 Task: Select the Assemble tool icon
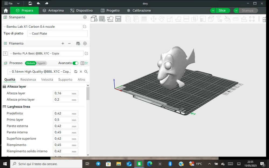tap(244, 19)
